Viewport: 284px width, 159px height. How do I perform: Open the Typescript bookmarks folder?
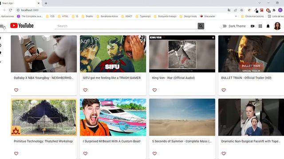pos(143,16)
